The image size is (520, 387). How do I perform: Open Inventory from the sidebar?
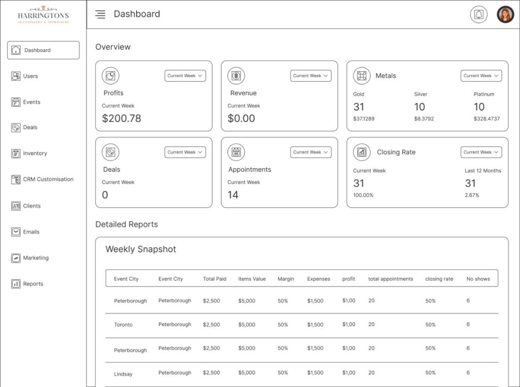35,153
